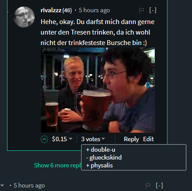Show 6 more replies
The width and height of the screenshot is (192, 191).
[57, 165]
